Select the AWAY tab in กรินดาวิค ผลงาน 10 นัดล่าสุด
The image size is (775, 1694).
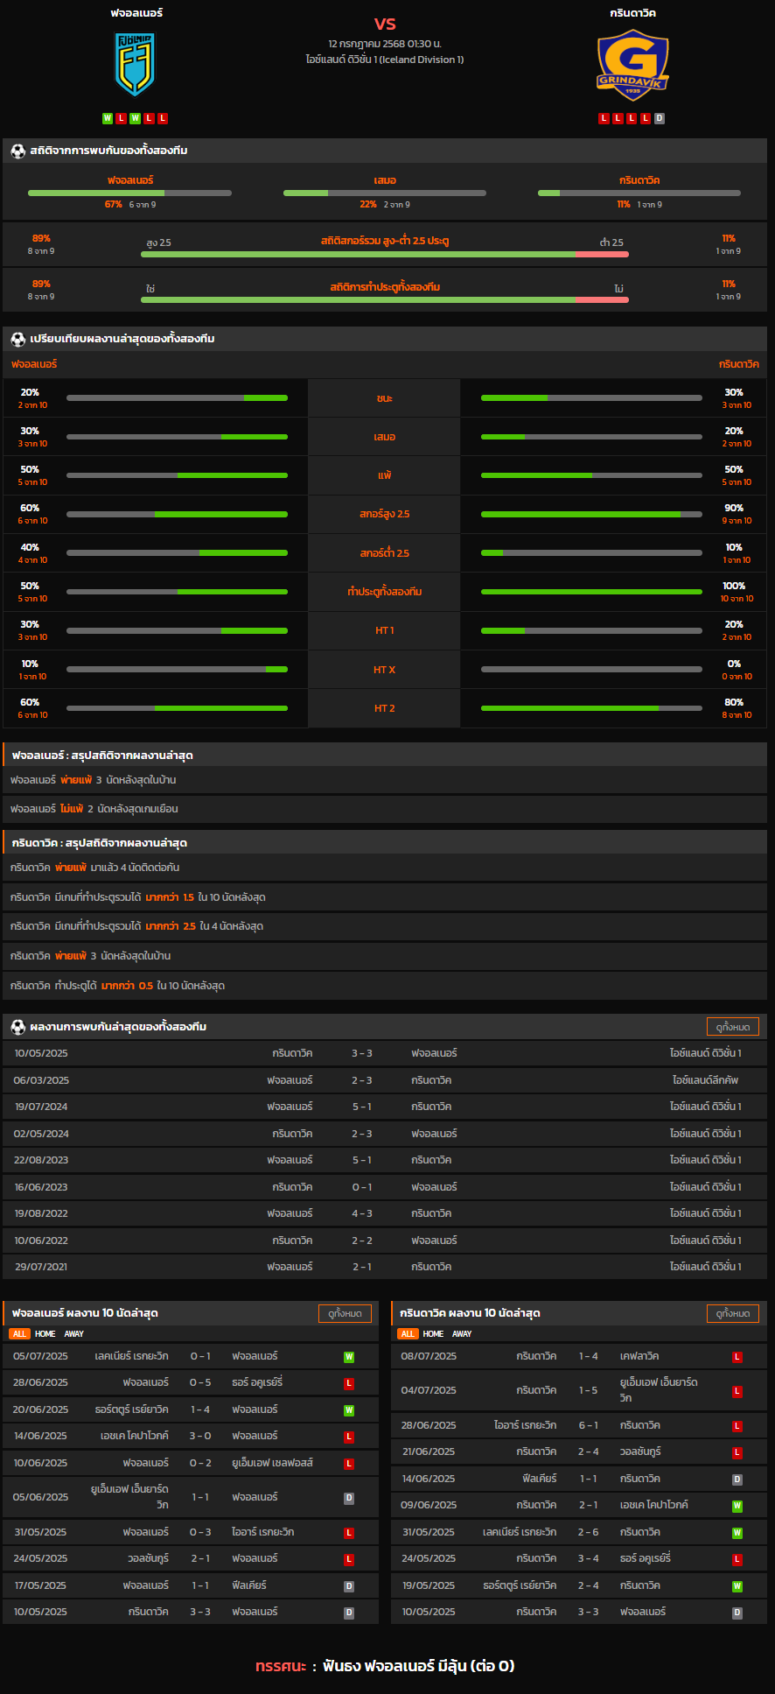462,1334
